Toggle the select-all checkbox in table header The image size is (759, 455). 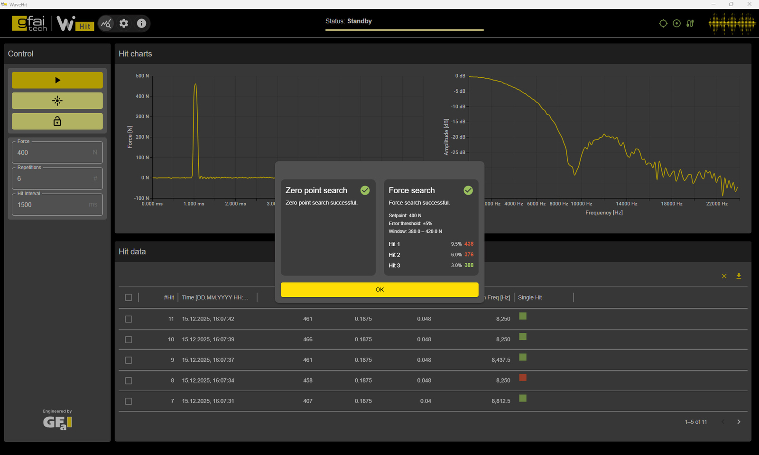[129, 297]
